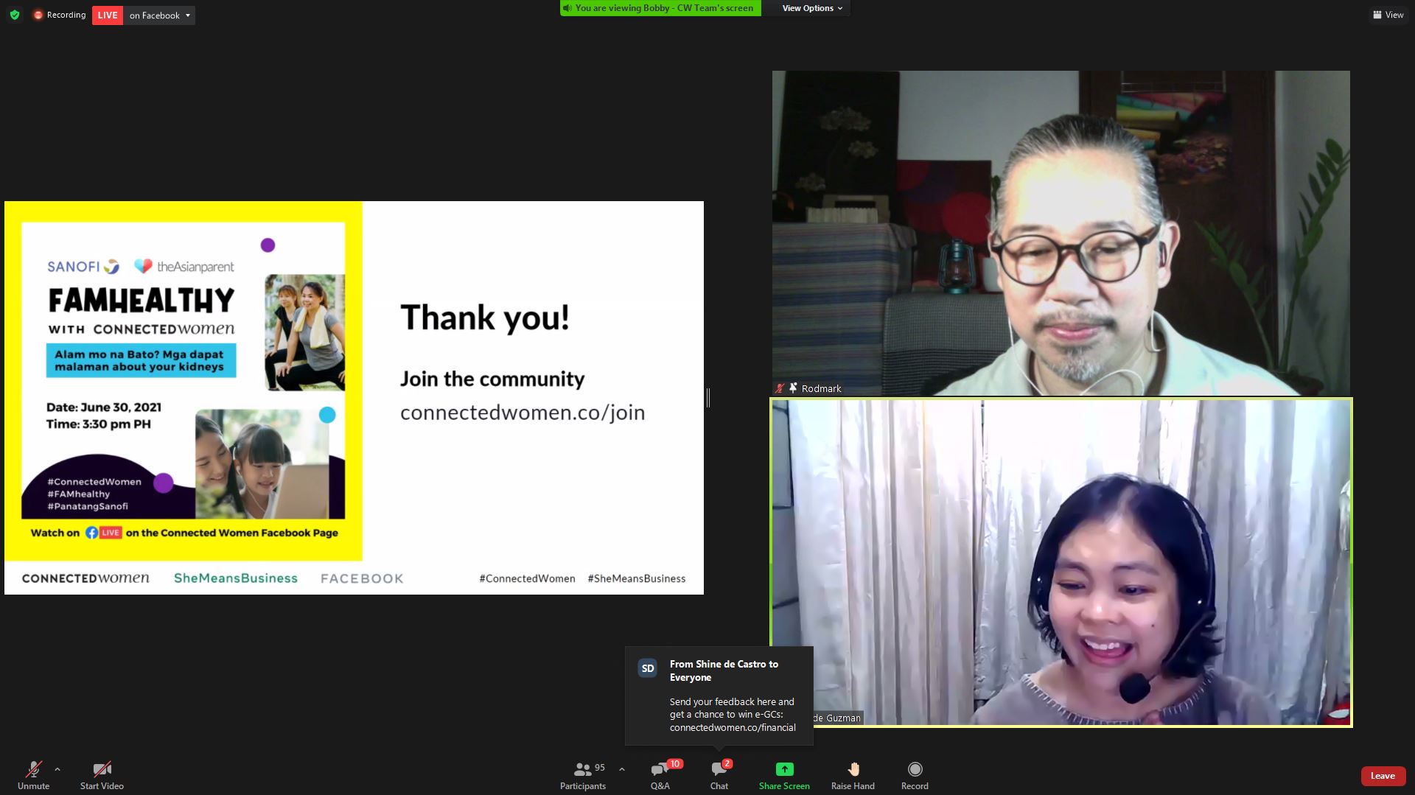Image resolution: width=1415 pixels, height=795 pixels.
Task: Click the Raise Hand icon
Action: coord(853,769)
